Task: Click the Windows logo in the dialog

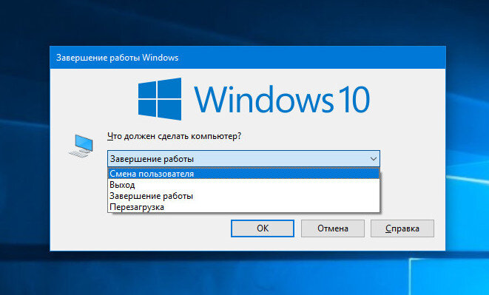Action: 160,99
